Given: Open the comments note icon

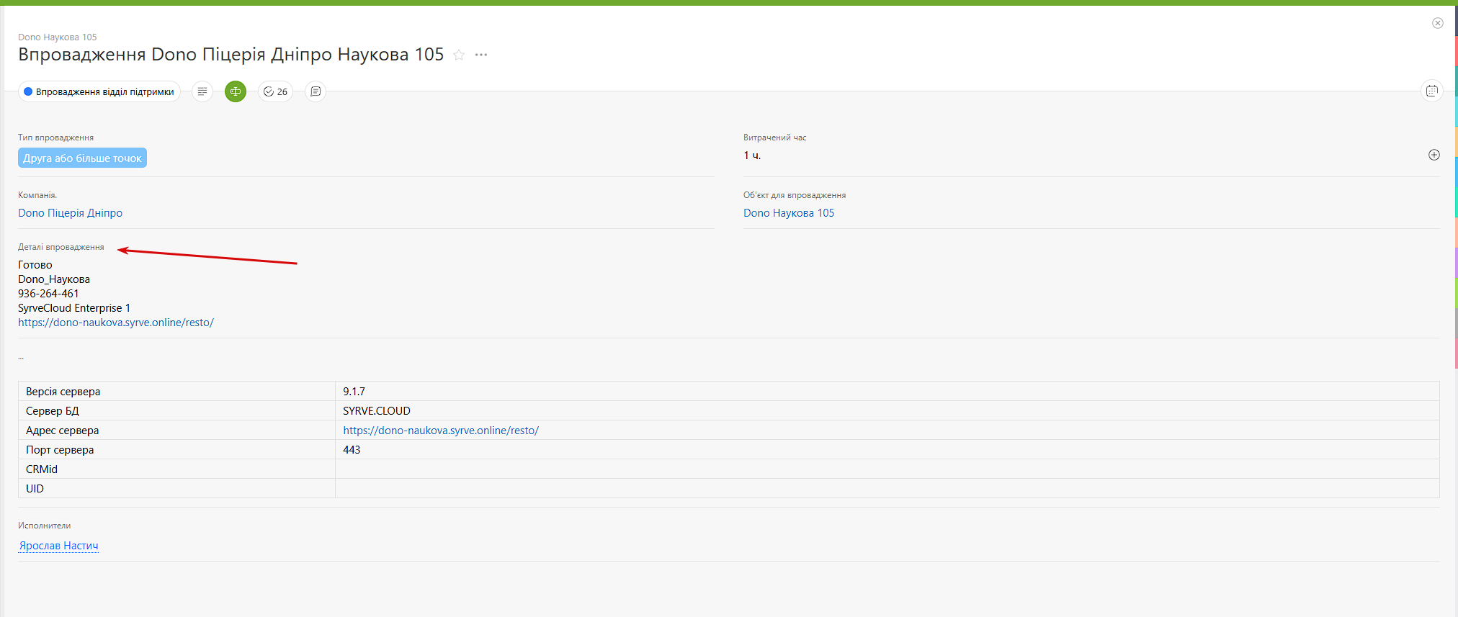Looking at the screenshot, I should point(316,91).
